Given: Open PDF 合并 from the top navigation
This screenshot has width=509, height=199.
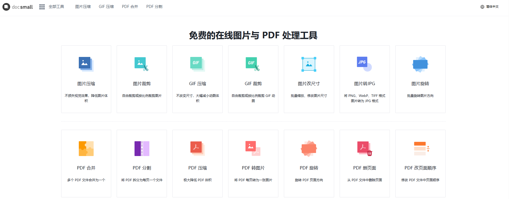Looking at the screenshot, I should [130, 7].
